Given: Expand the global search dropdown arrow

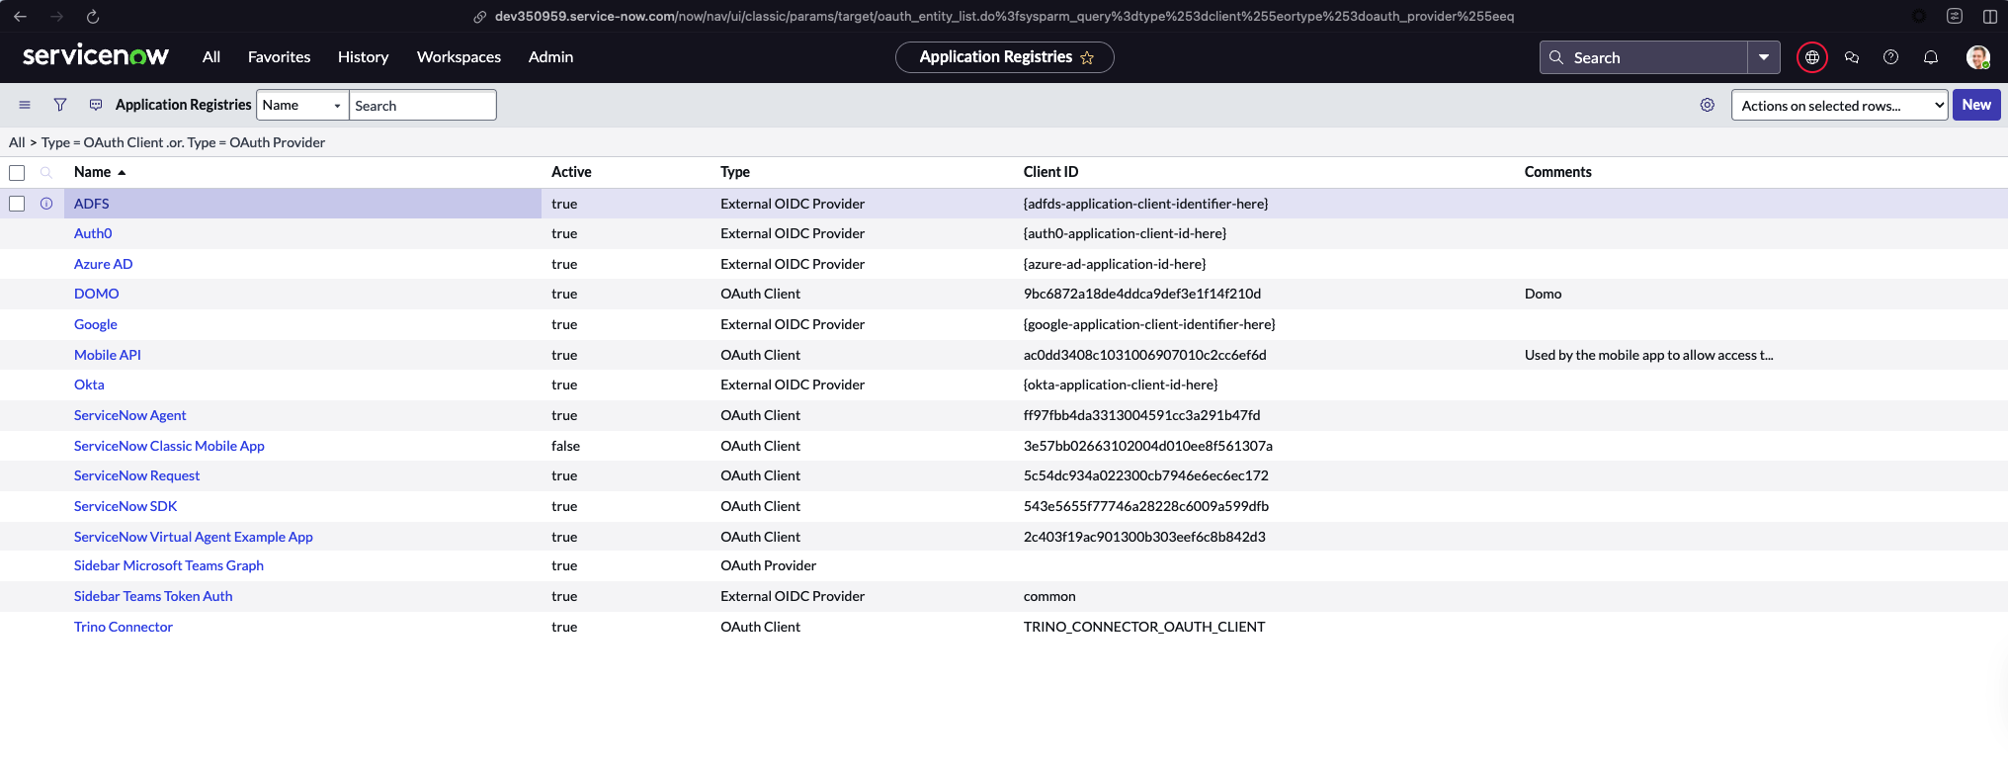Looking at the screenshot, I should click(x=1764, y=57).
